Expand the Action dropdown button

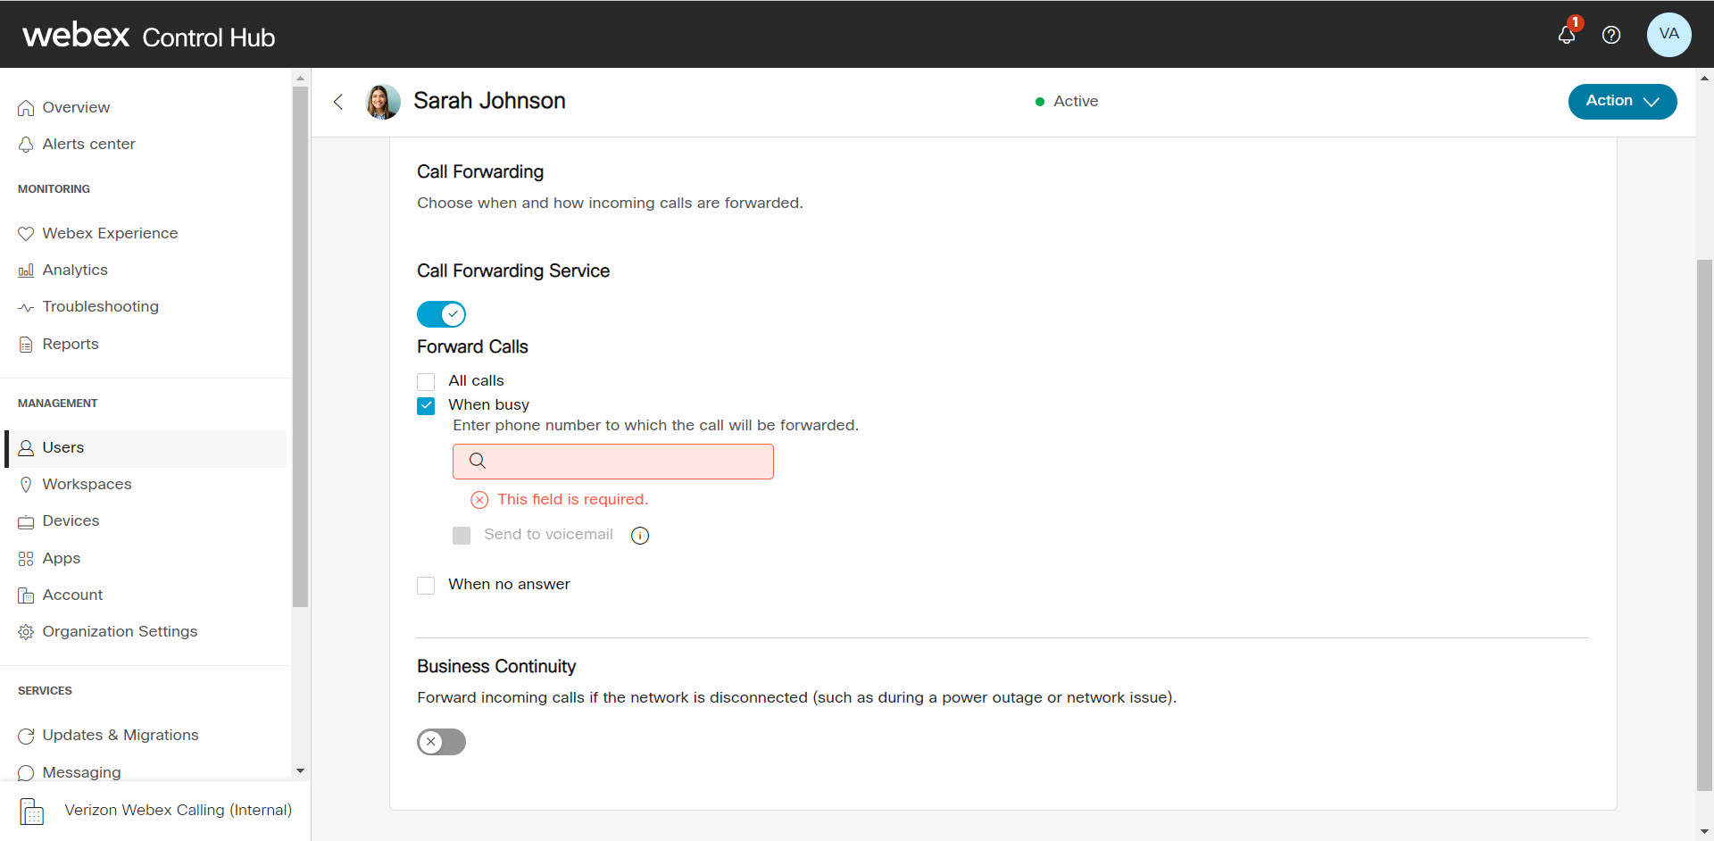(1621, 102)
